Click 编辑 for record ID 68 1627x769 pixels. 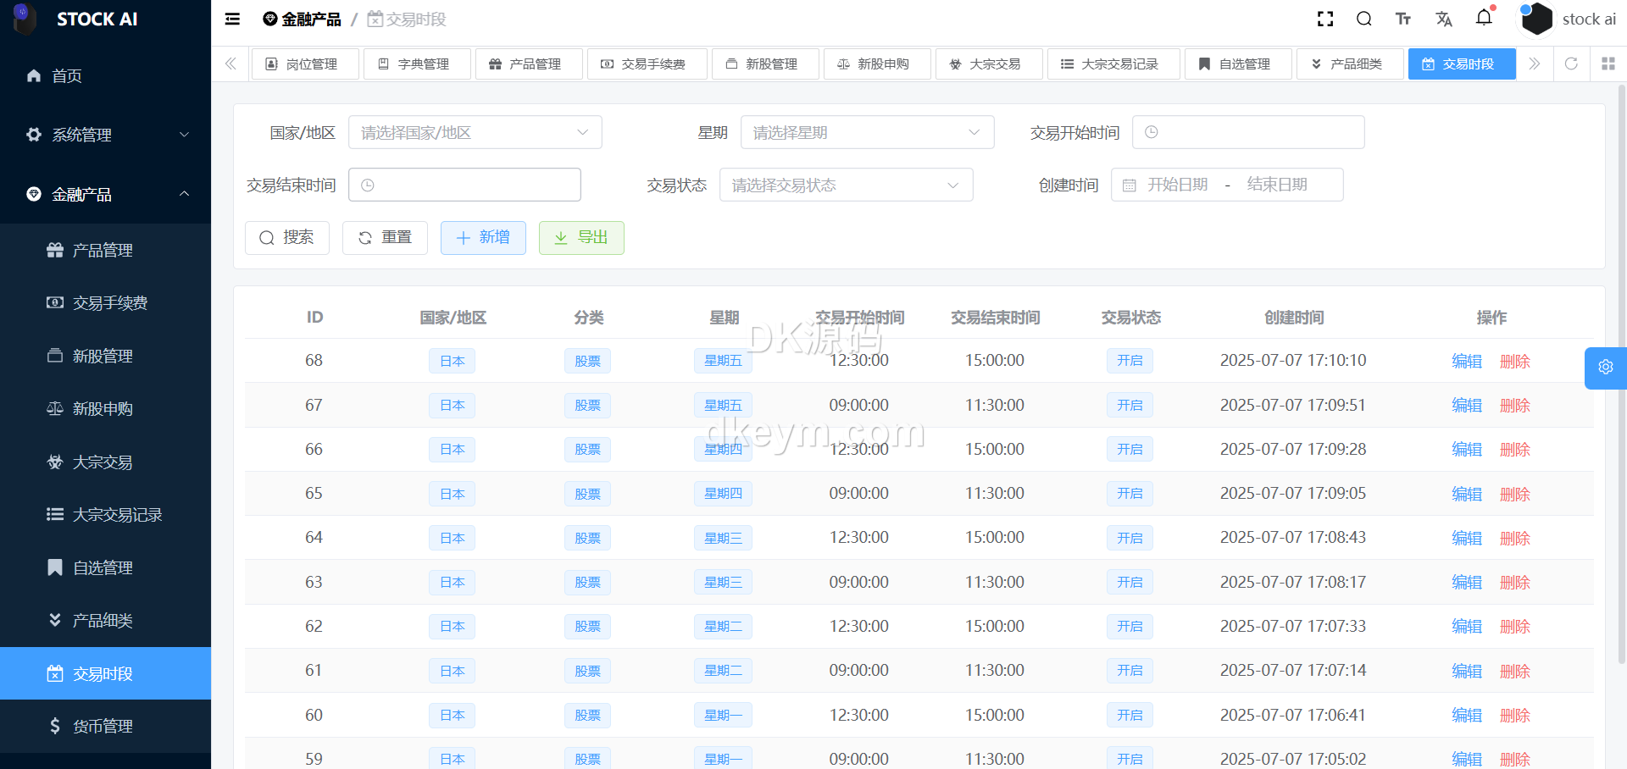(1466, 361)
